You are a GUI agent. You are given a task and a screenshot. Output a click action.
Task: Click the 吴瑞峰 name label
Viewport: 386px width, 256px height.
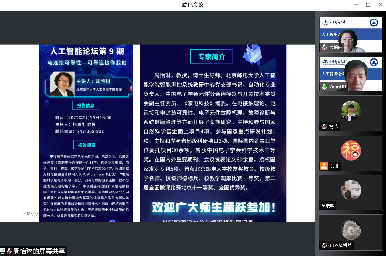point(328,206)
